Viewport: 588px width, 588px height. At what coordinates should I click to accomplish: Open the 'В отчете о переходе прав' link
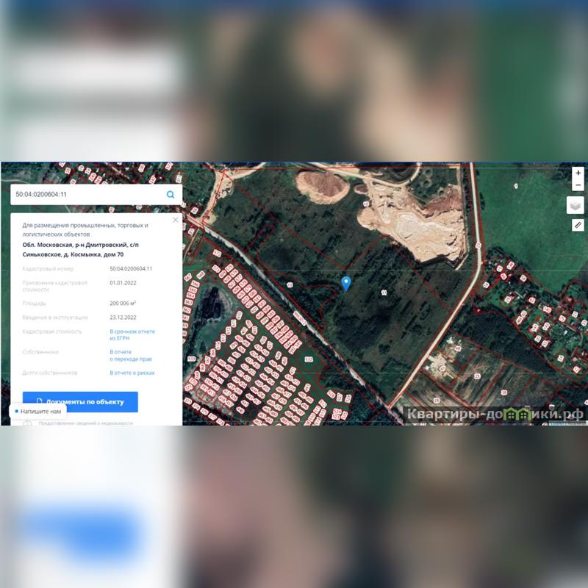point(131,356)
